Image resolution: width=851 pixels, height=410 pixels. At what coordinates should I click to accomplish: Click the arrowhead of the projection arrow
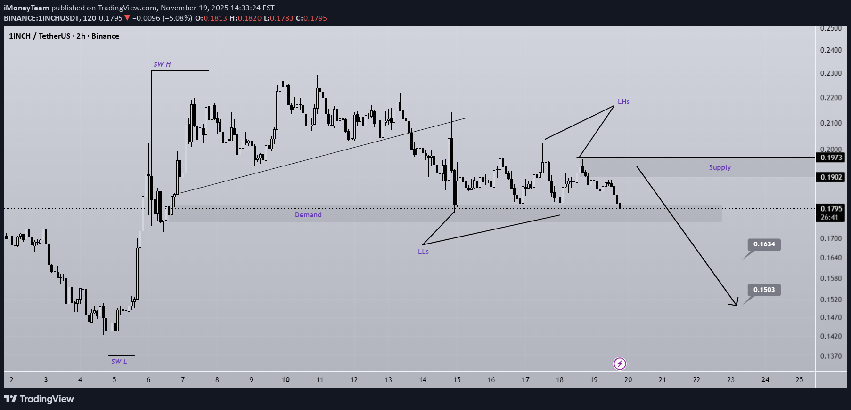(735, 303)
